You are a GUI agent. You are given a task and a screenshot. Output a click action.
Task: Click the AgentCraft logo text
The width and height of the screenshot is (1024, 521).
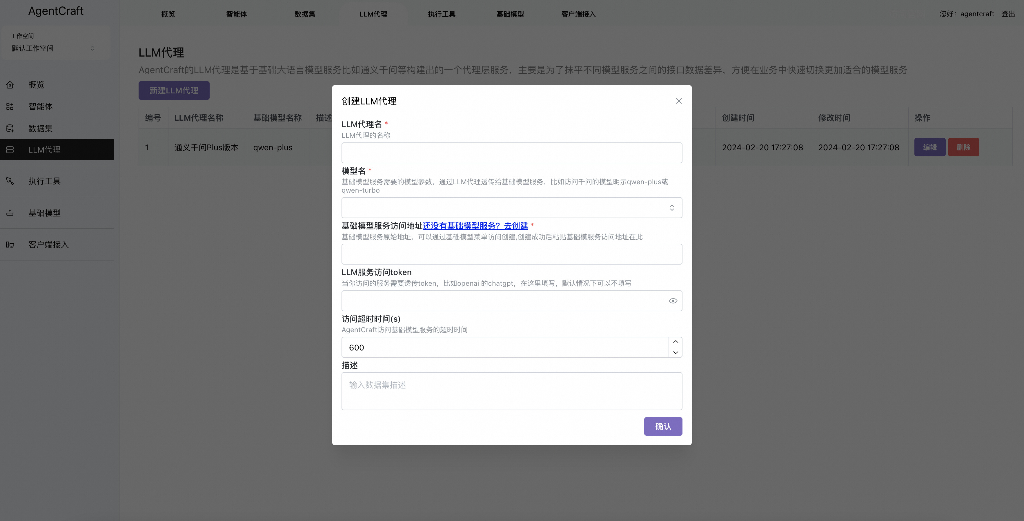[56, 11]
